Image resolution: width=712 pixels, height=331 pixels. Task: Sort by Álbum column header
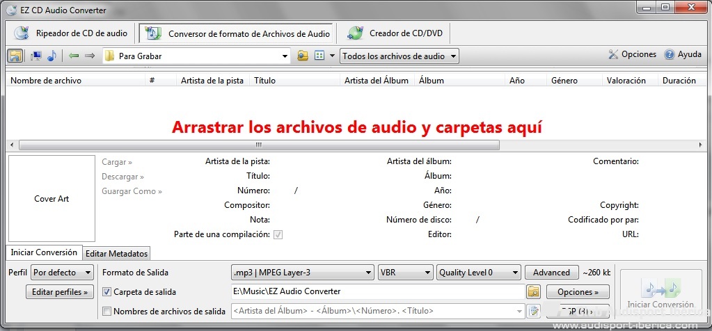[x=459, y=80]
